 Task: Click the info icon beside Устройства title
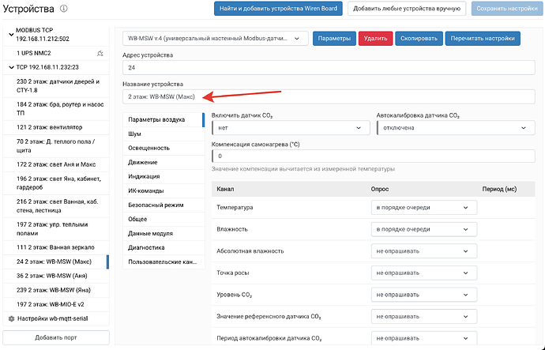coord(64,9)
